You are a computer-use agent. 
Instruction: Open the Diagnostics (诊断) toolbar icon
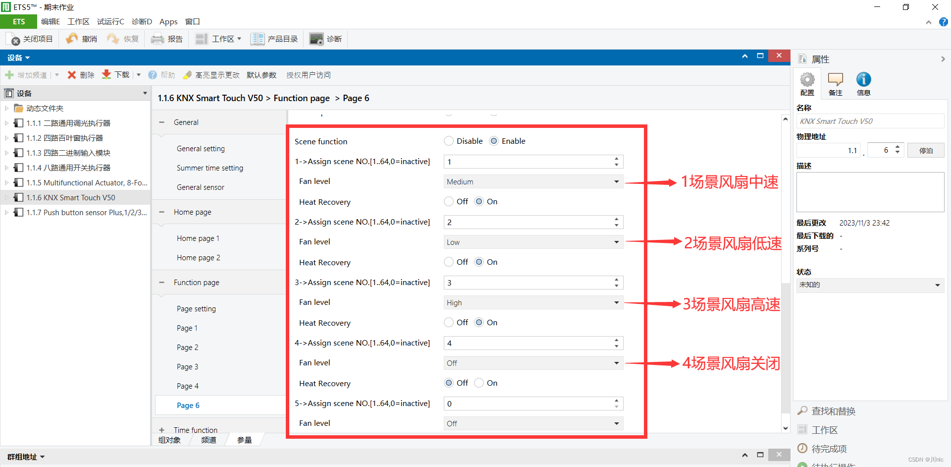pos(316,39)
